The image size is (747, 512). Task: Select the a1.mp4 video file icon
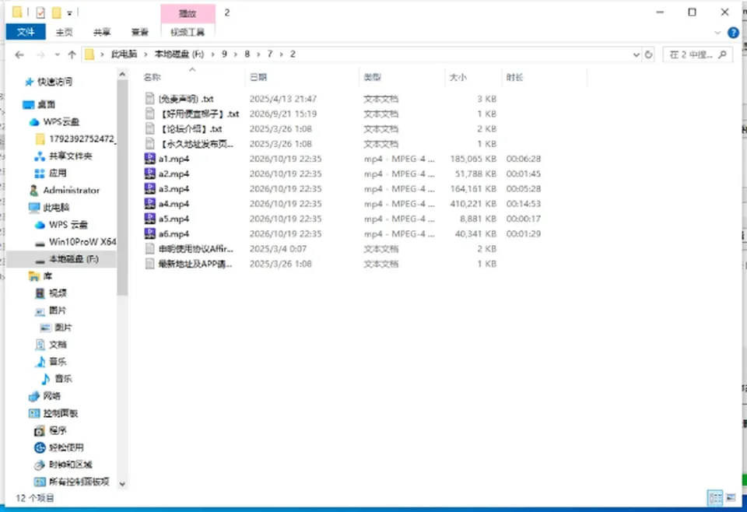point(150,159)
